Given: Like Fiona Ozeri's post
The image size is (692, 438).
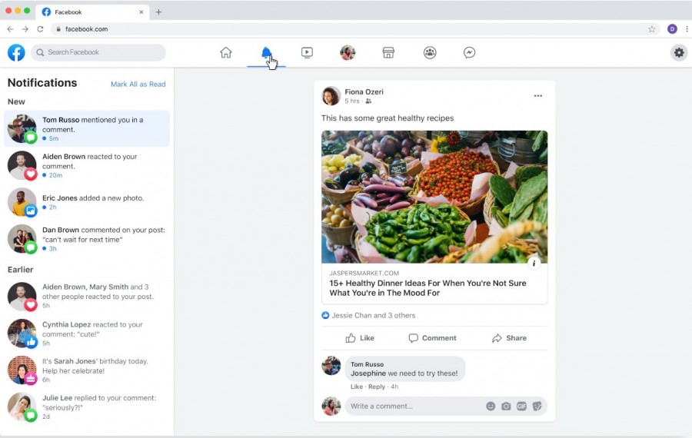Looking at the screenshot, I should [x=360, y=338].
